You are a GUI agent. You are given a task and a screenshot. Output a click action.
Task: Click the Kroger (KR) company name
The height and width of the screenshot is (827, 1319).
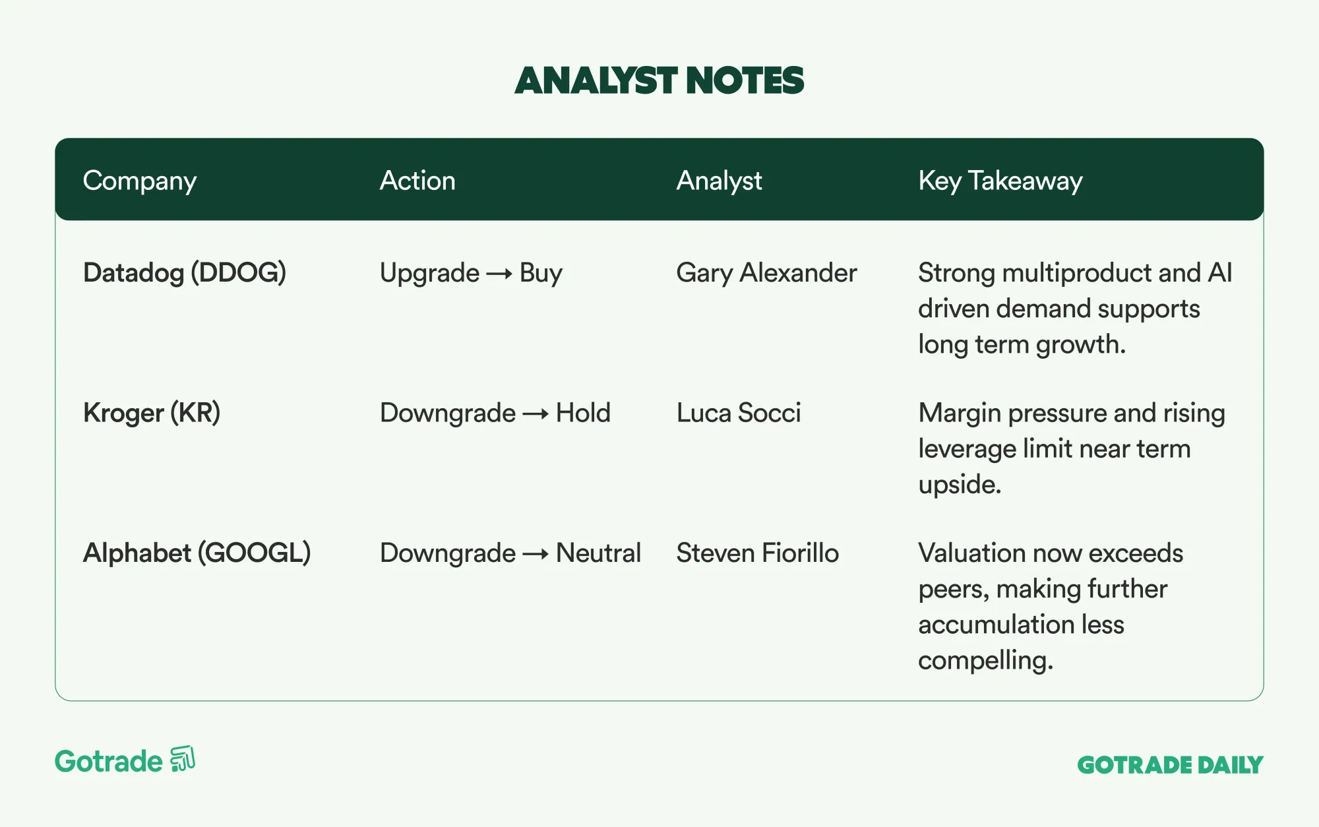tap(152, 413)
